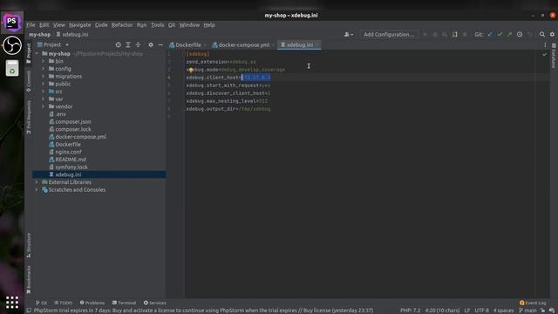
Task: Open the OBS Studio dock icon
Action: (x=11, y=45)
